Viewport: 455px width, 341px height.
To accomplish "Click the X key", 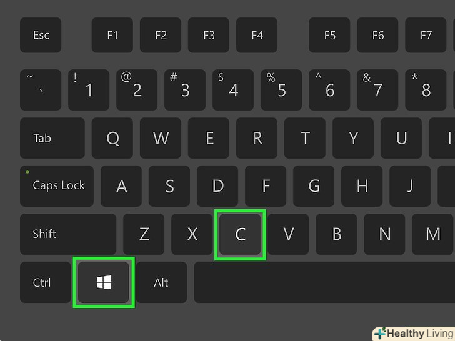I will click(x=192, y=234).
